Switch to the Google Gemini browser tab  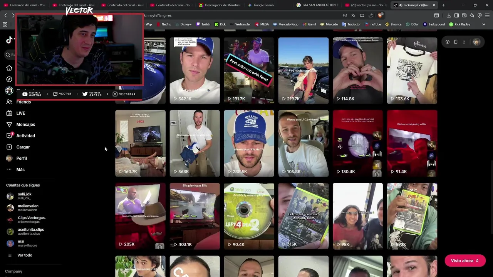[x=264, y=5]
